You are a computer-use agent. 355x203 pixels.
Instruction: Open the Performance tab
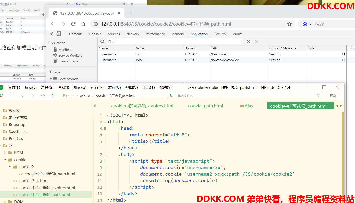click(155, 34)
